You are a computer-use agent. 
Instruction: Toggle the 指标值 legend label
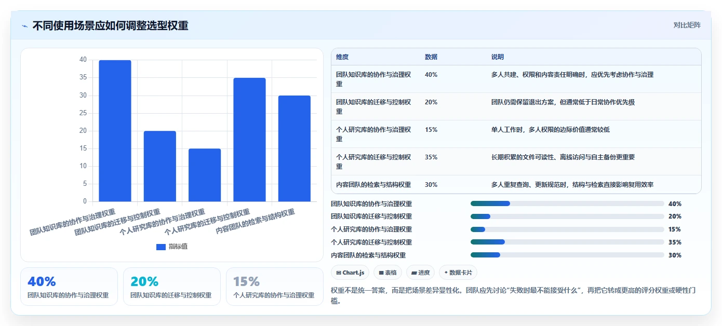pos(178,247)
